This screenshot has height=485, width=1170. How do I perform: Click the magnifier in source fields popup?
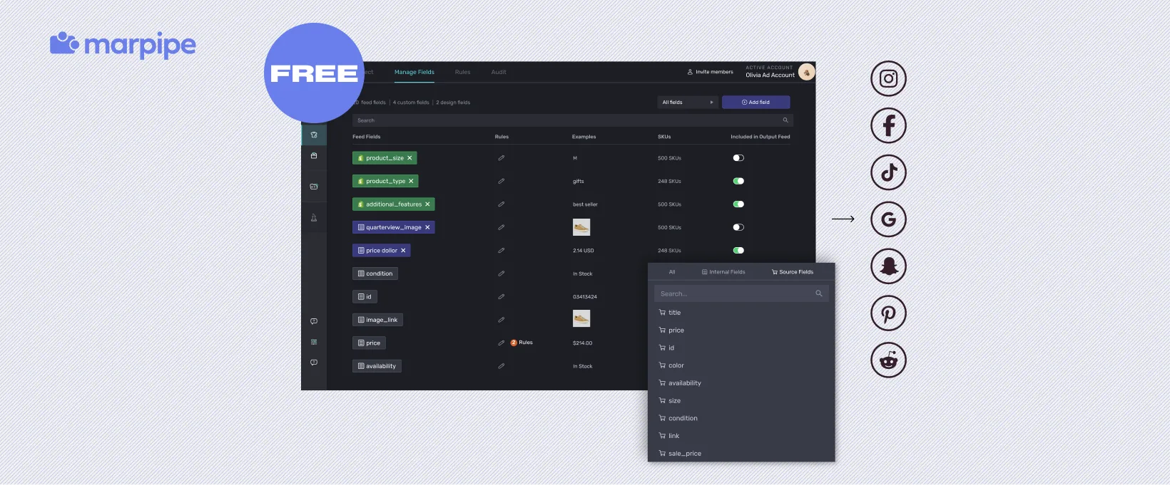pyautogui.click(x=819, y=293)
